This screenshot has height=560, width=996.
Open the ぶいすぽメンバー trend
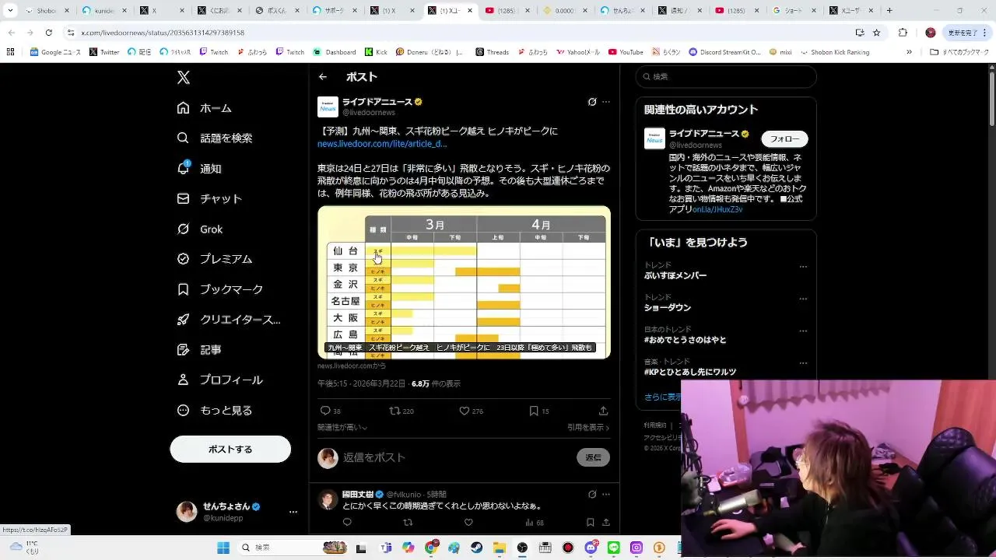click(x=675, y=275)
